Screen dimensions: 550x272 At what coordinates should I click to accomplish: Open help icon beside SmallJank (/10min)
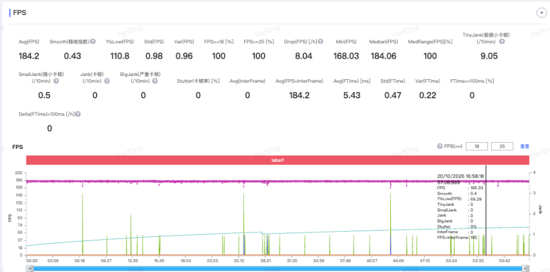point(56,81)
